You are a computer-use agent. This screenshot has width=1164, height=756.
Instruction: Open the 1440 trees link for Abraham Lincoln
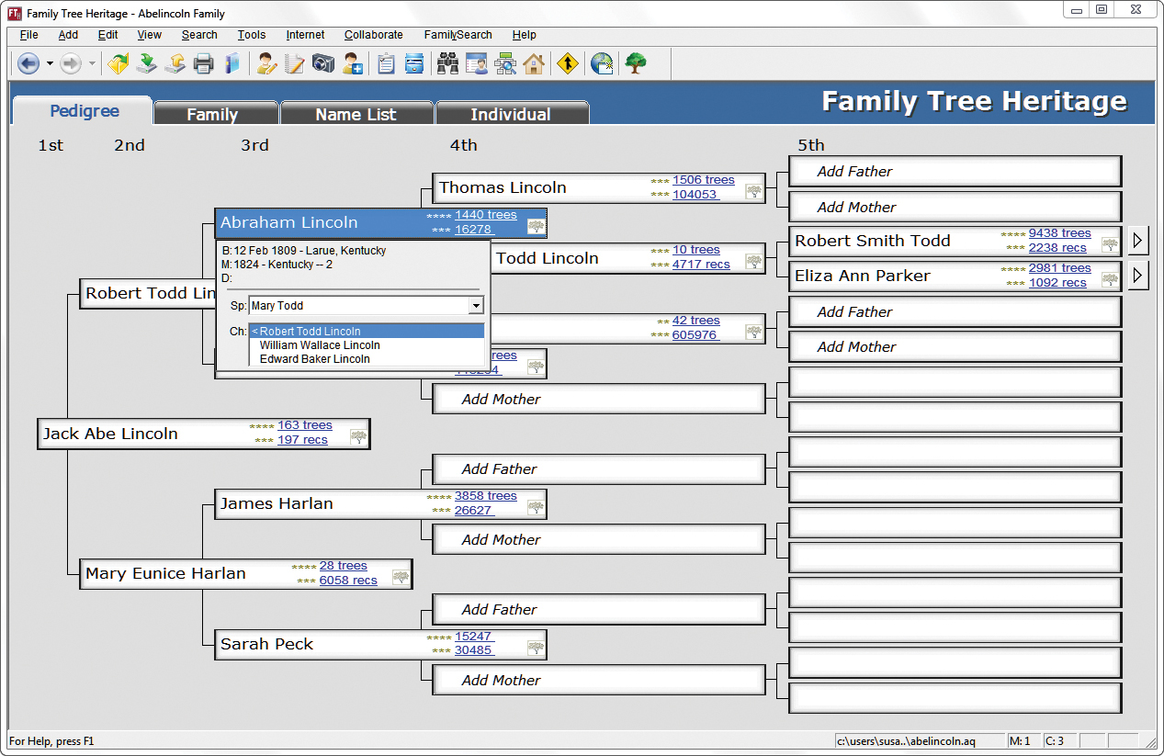coord(486,214)
